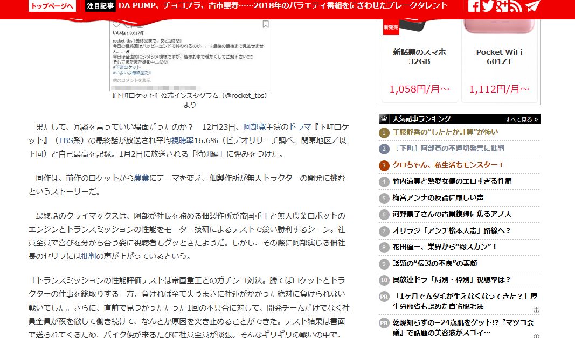This screenshot has height=338, width=575.
Task: Open 花田優一、業界から"総スカン"！ article
Action: [x=445, y=247]
